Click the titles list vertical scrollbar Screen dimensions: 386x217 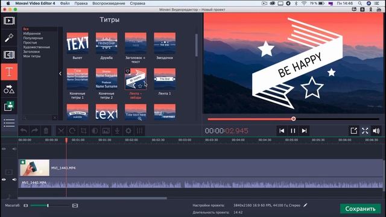point(196,45)
